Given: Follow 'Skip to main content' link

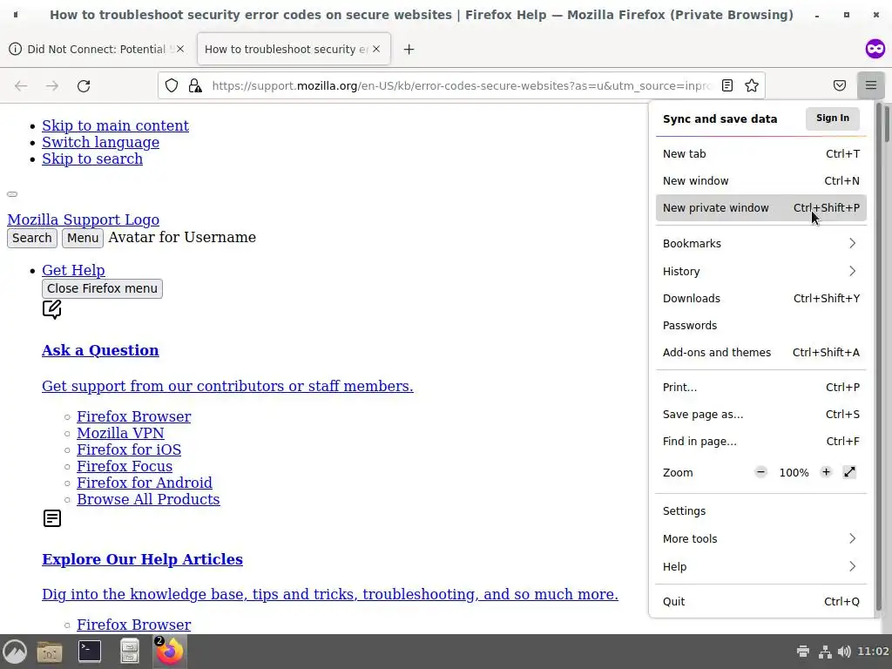Looking at the screenshot, I should [115, 125].
